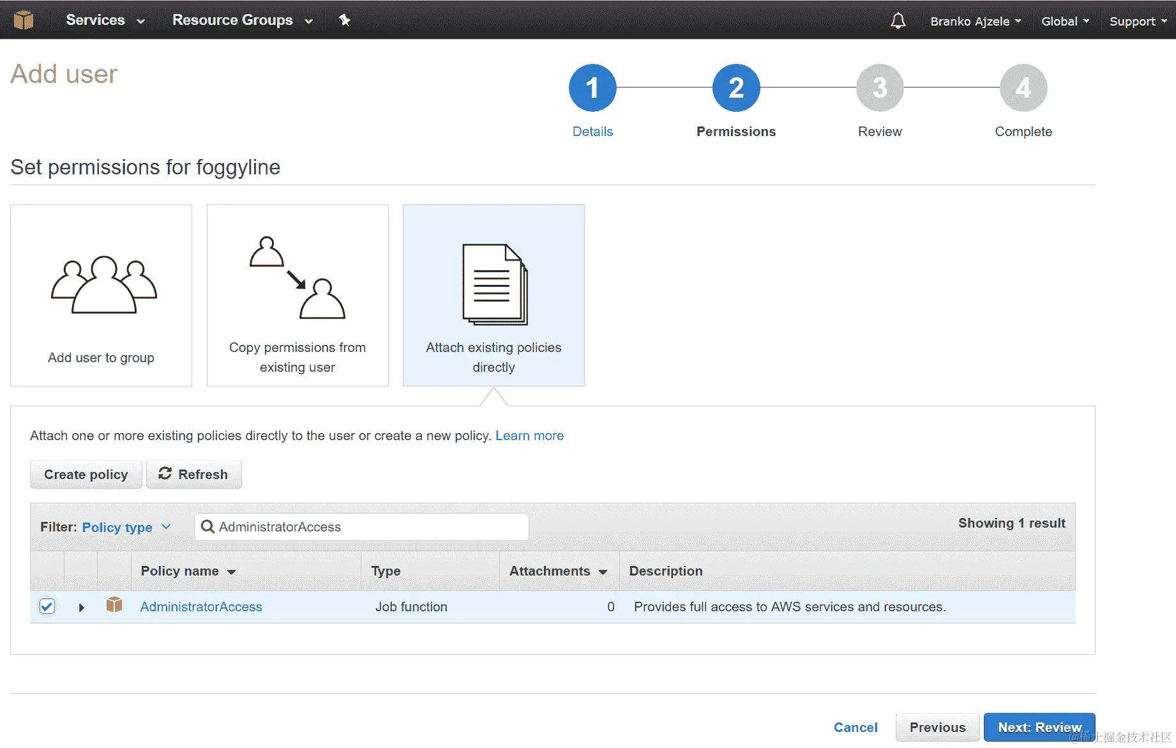The width and height of the screenshot is (1176, 748).
Task: Open the Services dropdown menu
Action: point(105,20)
